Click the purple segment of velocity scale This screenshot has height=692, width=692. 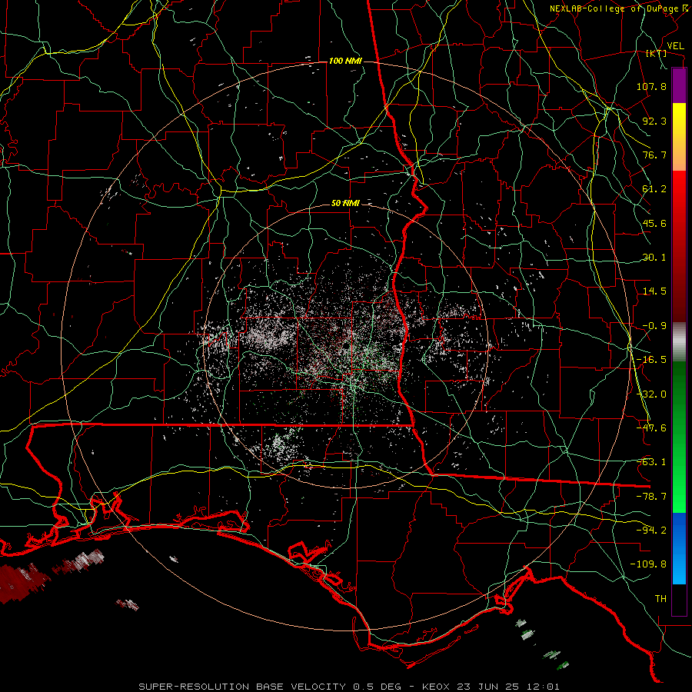(x=679, y=85)
